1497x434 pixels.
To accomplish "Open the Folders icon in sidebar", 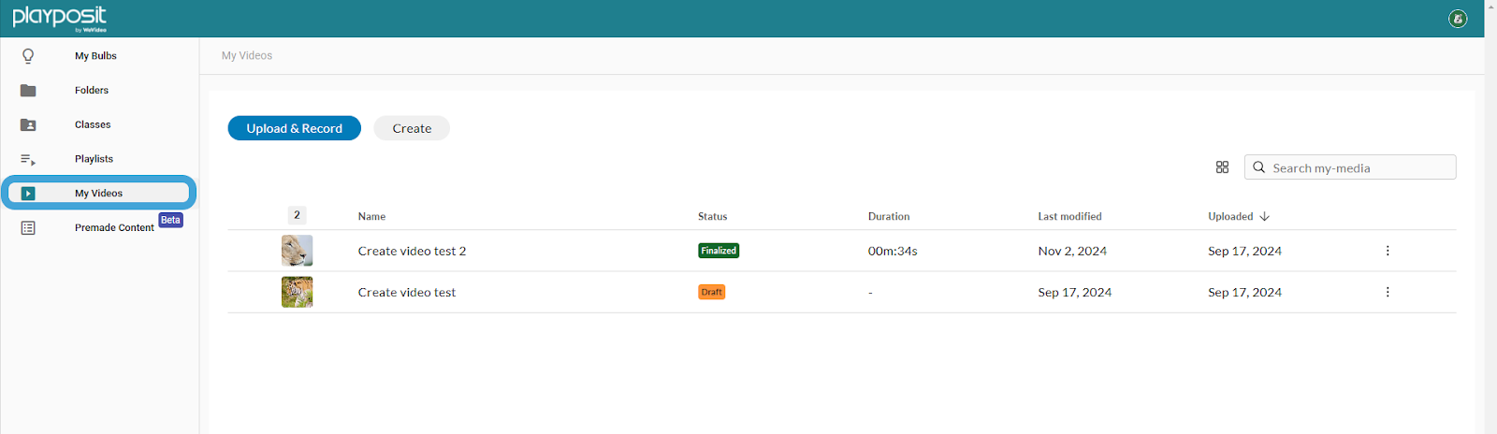I will coord(28,91).
